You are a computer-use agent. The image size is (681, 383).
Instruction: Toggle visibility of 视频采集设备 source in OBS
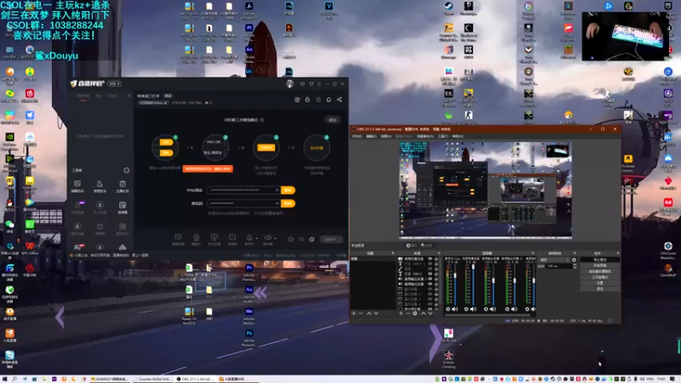coord(430,259)
